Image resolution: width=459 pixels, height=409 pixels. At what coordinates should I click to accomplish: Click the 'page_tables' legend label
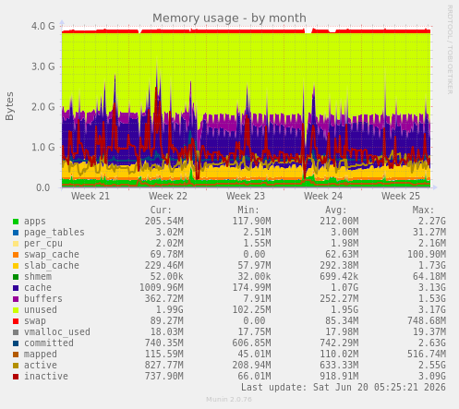click(x=54, y=233)
